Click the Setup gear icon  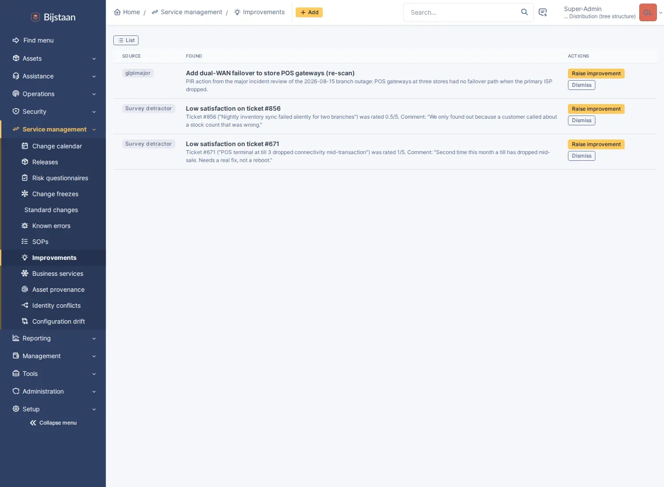(16, 409)
